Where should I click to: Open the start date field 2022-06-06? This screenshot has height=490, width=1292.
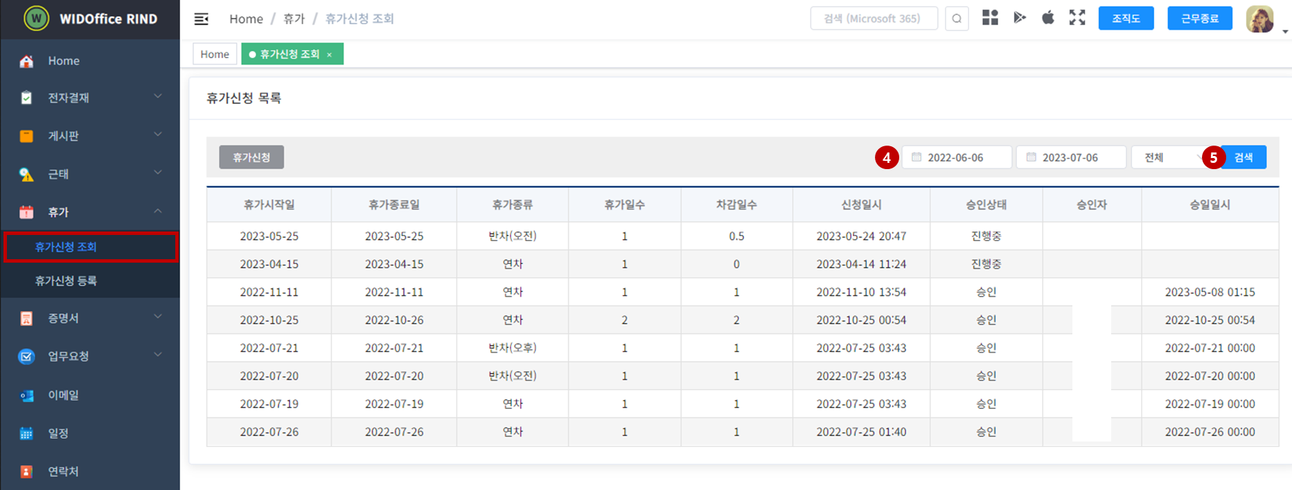point(956,157)
